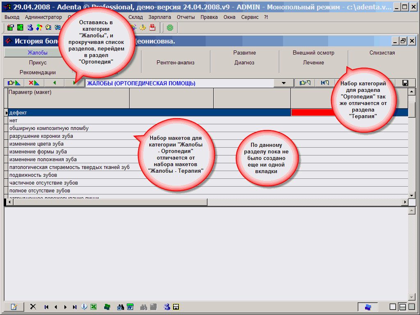Click the red highlighted cell in дефект row

click(x=312, y=112)
